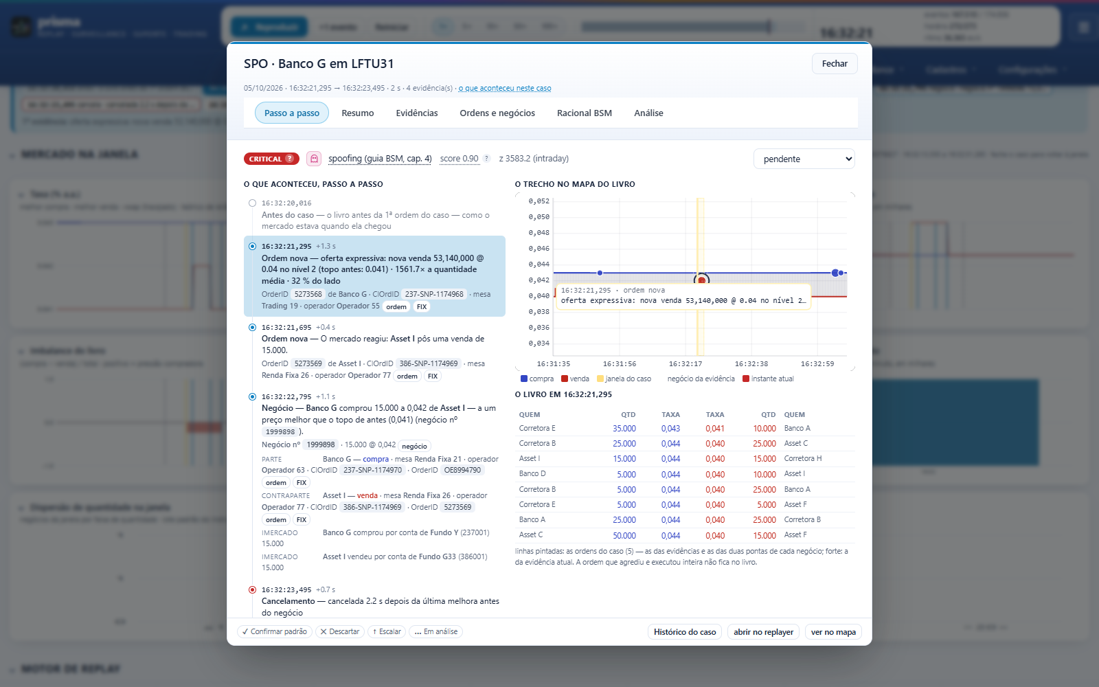Select the 16:32:21,295 step marker
Viewport: 1099px width, 687px height.
pos(252,246)
